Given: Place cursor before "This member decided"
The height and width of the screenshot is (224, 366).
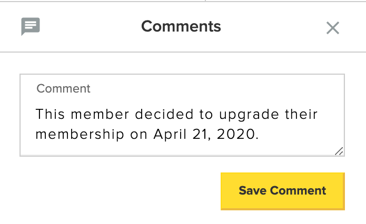Looking at the screenshot, I should 36,114.
